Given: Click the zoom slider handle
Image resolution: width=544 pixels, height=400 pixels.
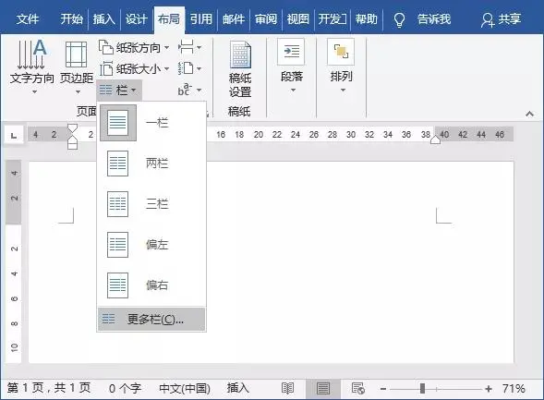Looking at the screenshot, I should 422,388.
